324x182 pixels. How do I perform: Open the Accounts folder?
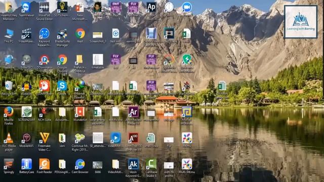(x=62, y=112)
